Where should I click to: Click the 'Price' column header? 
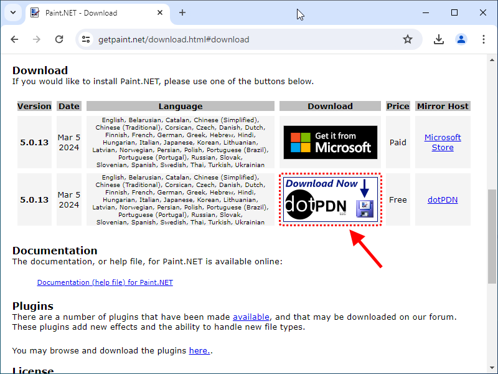click(398, 106)
